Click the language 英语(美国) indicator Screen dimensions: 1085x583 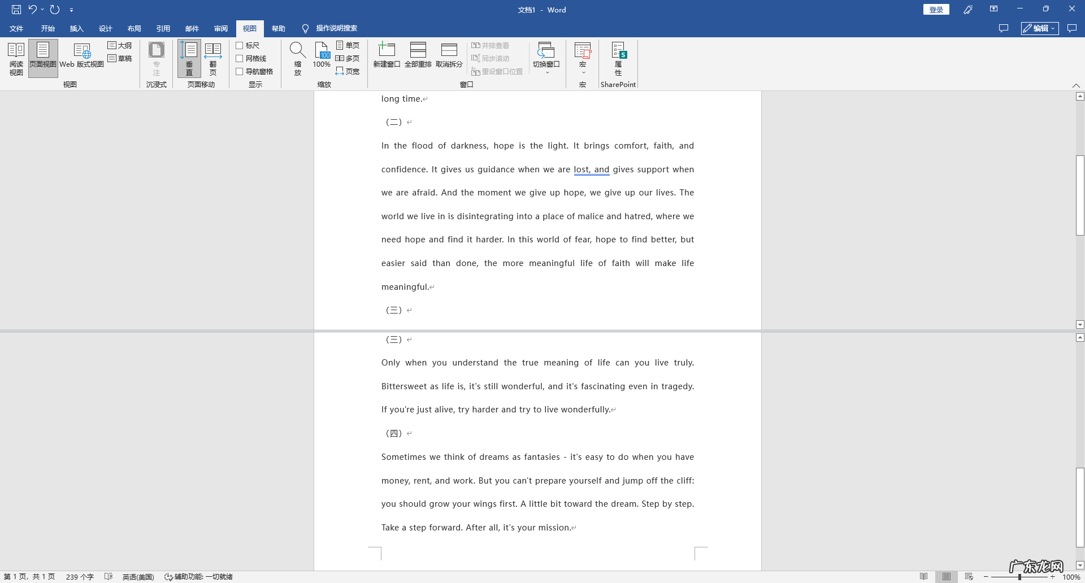[x=138, y=577]
